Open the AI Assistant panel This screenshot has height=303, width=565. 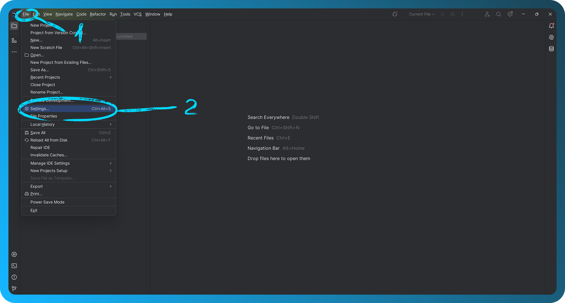pos(551,37)
